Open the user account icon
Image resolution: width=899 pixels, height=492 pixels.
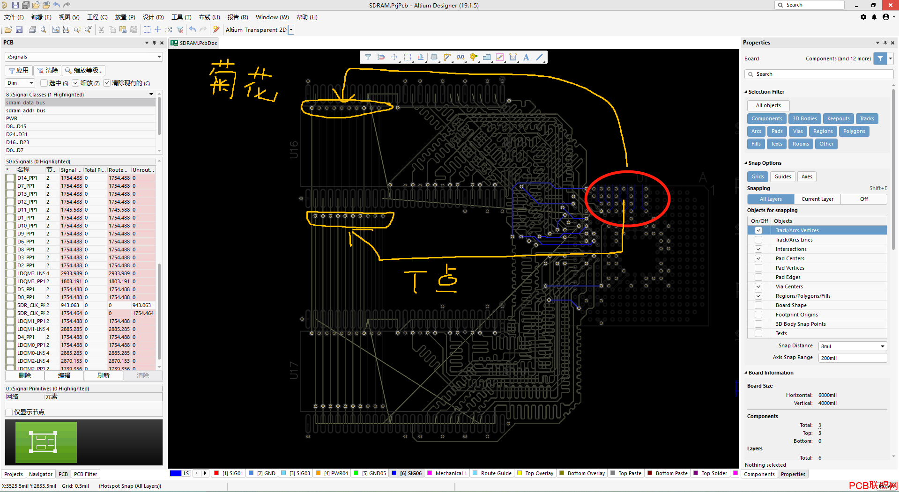(885, 17)
